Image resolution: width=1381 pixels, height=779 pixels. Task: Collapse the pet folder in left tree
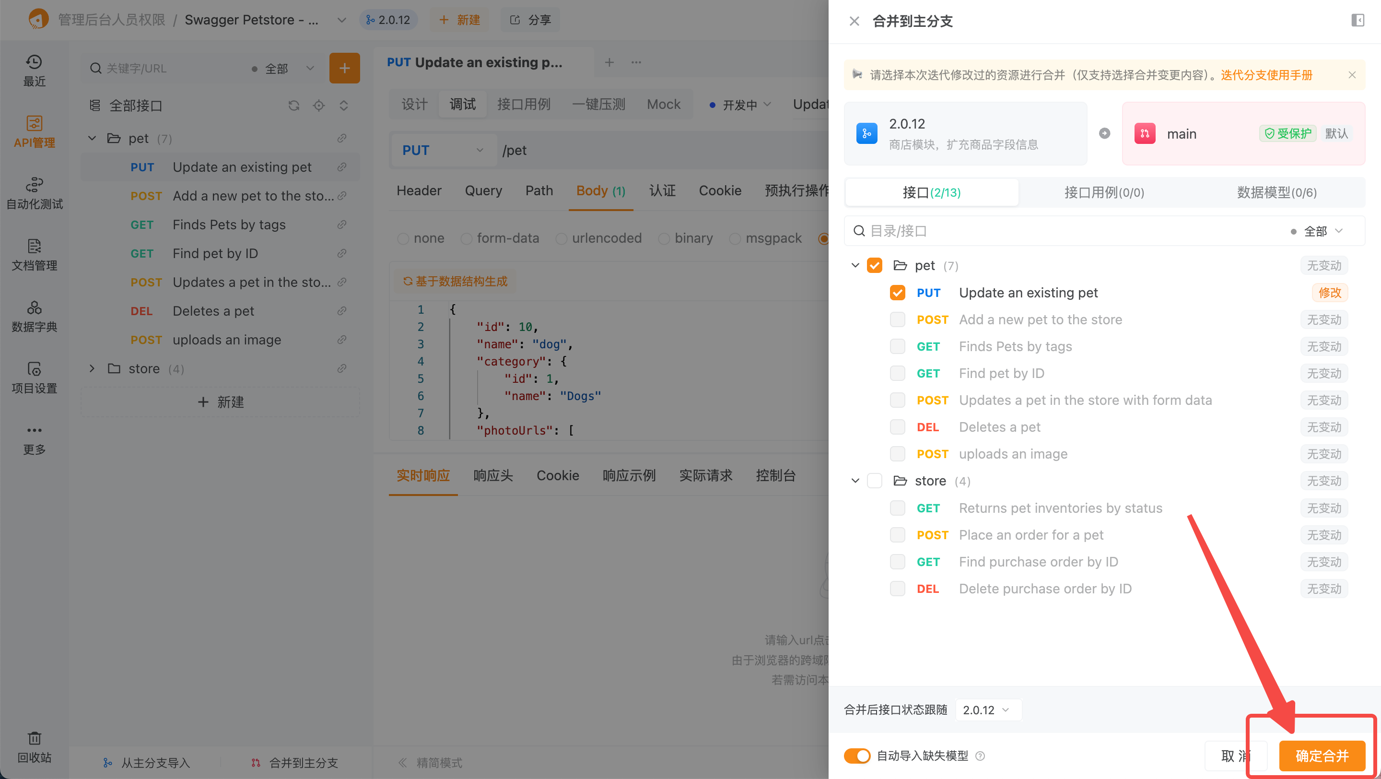tap(92, 138)
